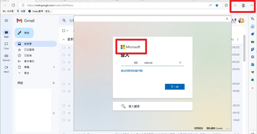This screenshot has width=257, height=134.
Task: Star the 1月18日 email
Action: (x=69, y=91)
